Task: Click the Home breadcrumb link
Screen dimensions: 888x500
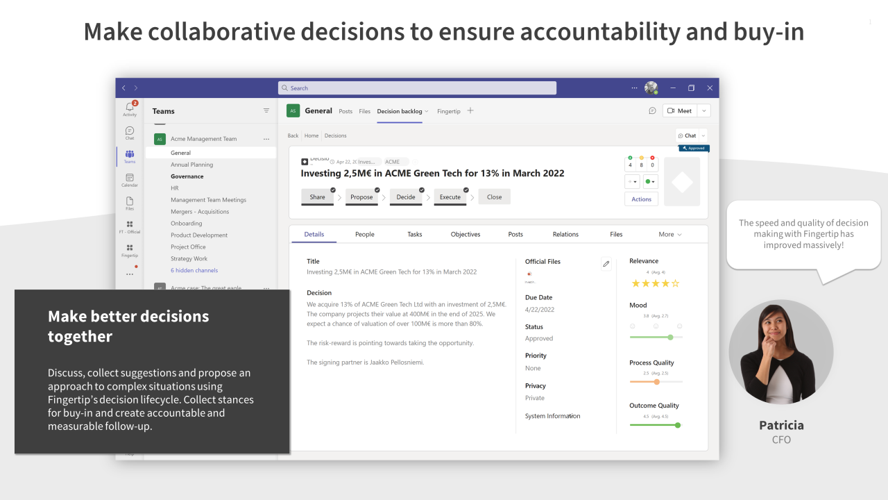Action: tap(311, 135)
